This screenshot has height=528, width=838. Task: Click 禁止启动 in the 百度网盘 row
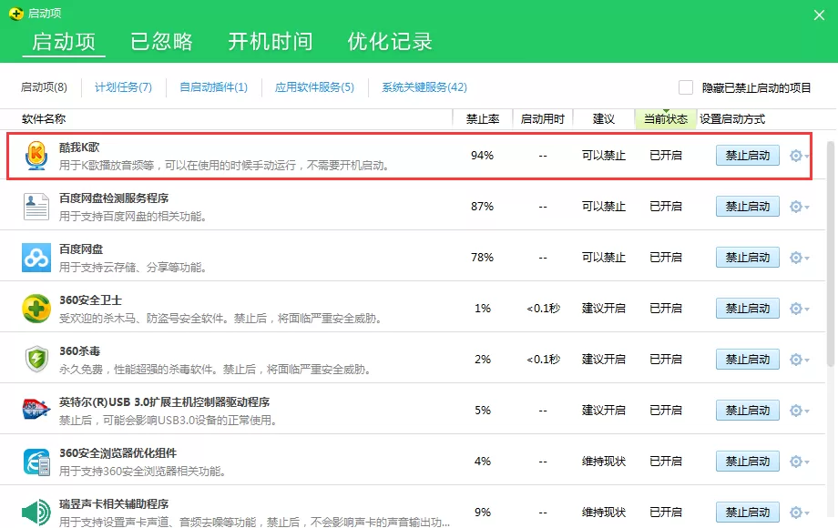(748, 258)
